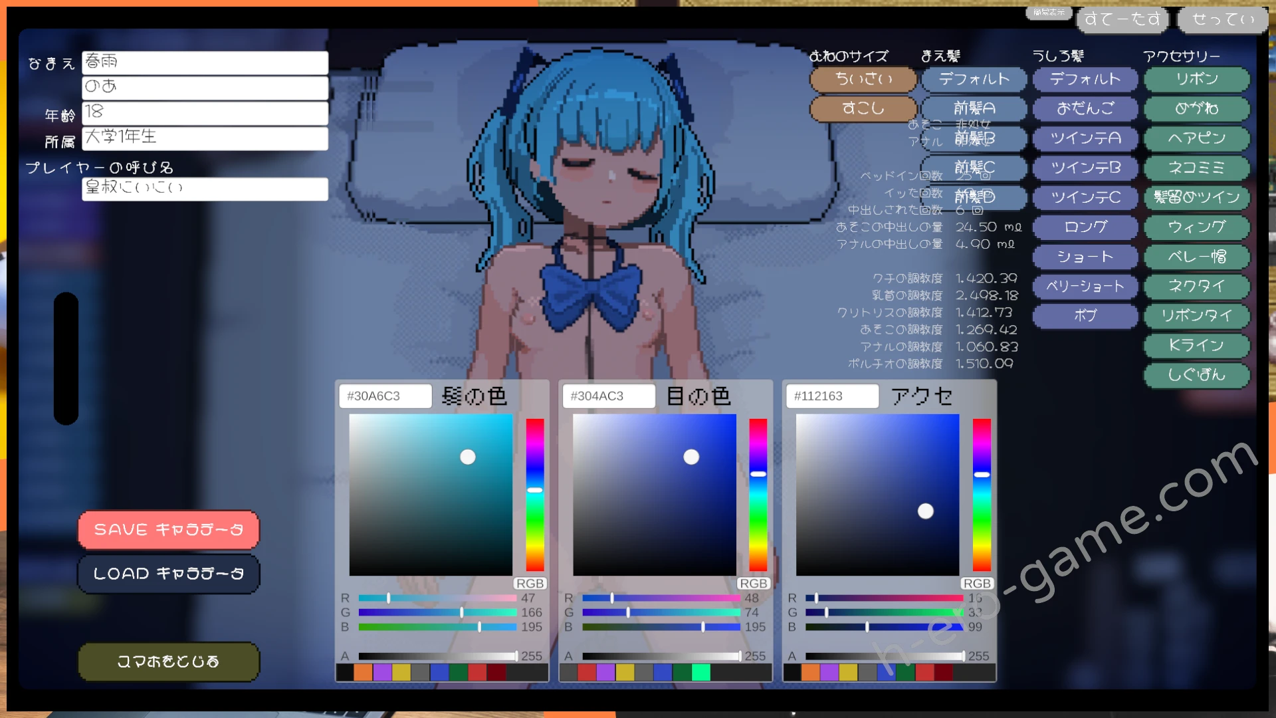Toggle the 簡易表示 button at top

pyautogui.click(x=1049, y=12)
